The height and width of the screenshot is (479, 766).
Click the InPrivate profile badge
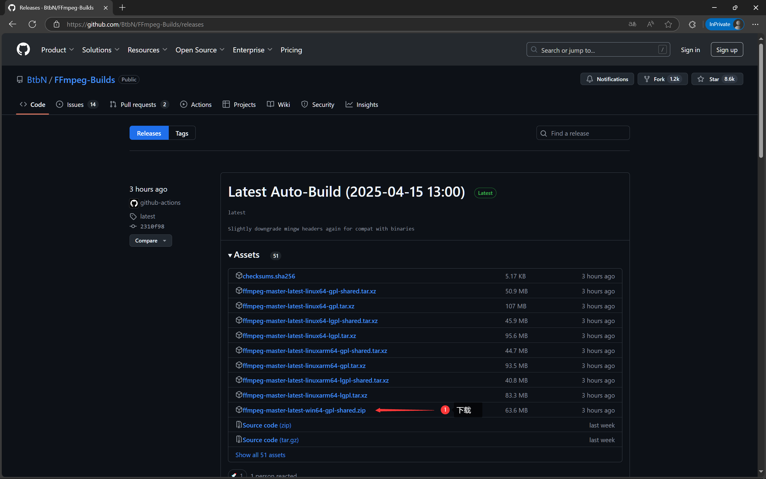(x=724, y=24)
